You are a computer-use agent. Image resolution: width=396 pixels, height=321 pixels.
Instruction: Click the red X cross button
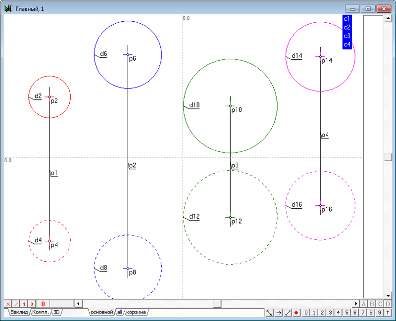click(x=8, y=304)
